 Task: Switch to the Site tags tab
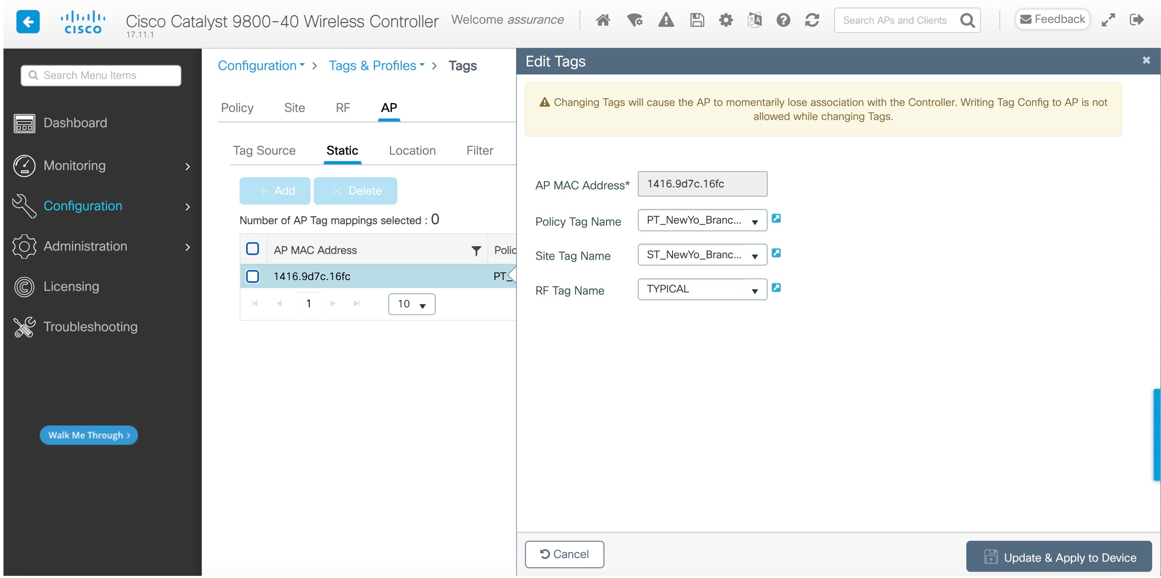click(x=294, y=108)
